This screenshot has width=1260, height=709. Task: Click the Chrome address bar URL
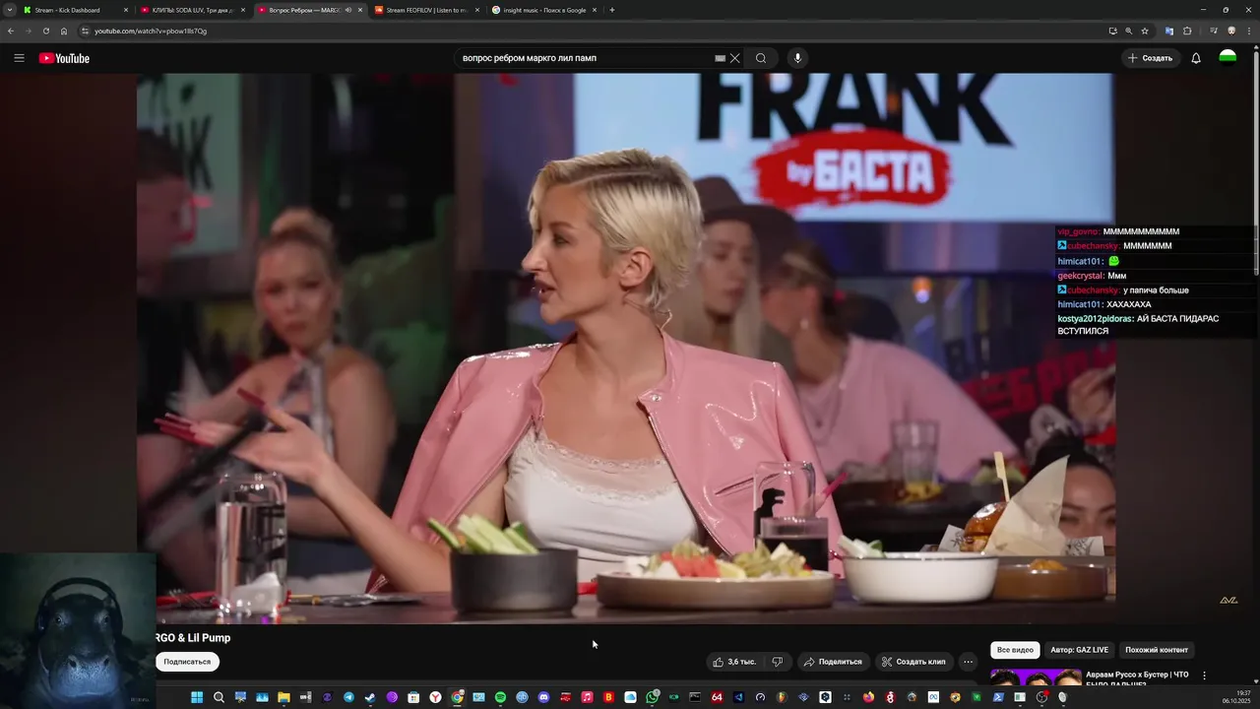151,31
